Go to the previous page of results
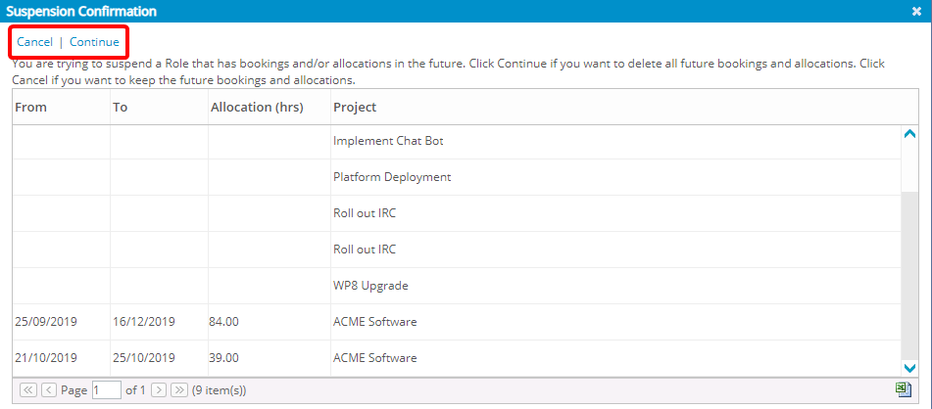This screenshot has height=409, width=932. pyautogui.click(x=49, y=390)
